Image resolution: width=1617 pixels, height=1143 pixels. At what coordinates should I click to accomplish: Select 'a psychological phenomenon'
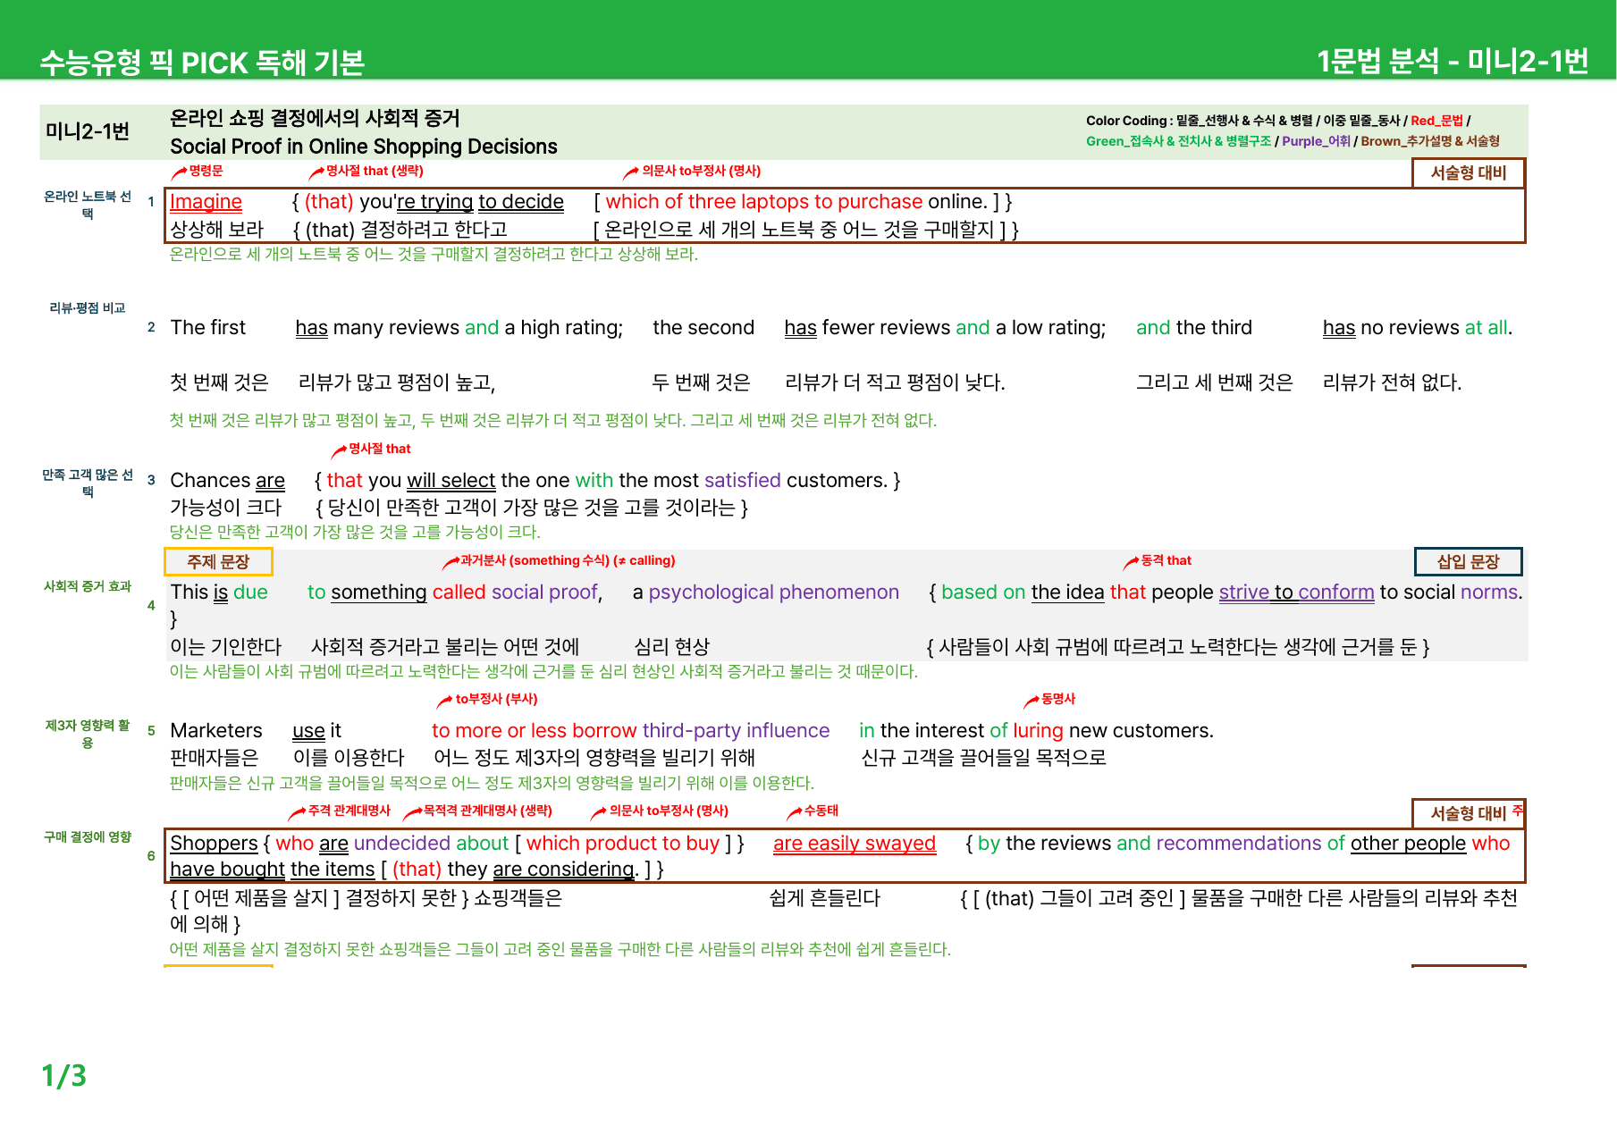point(766,593)
